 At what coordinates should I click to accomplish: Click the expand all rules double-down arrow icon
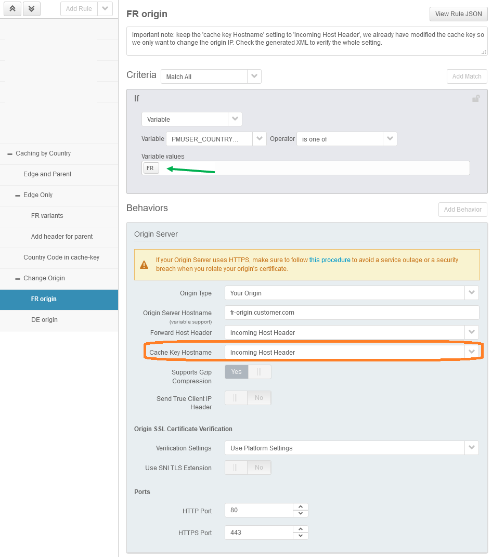click(x=32, y=9)
